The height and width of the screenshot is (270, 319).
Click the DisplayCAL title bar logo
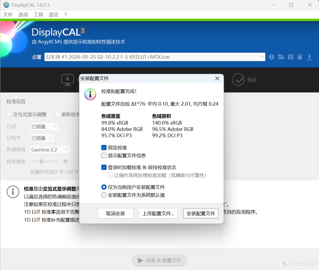point(6,5)
